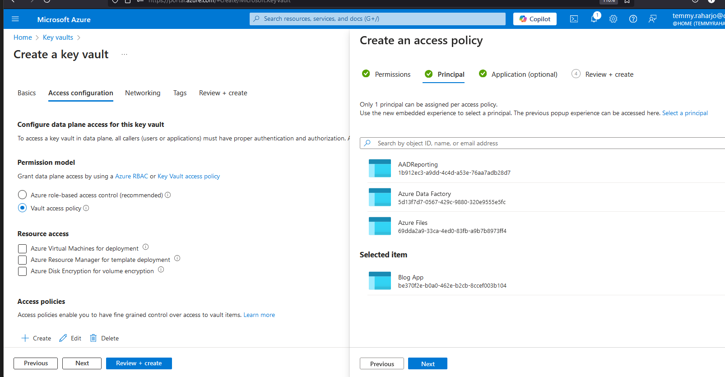This screenshot has height=377, width=725.
Task: Click the blue Next button in access policy panel
Action: (x=428, y=364)
